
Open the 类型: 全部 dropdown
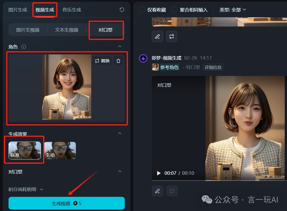click(x=232, y=10)
